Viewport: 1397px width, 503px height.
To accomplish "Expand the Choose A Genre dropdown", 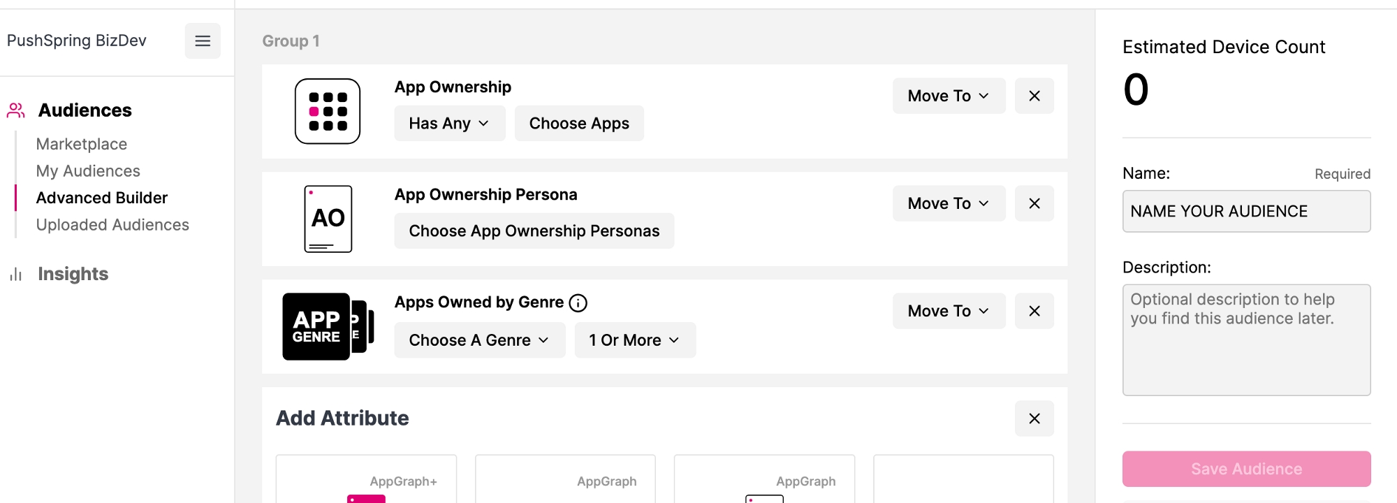I will click(x=479, y=340).
